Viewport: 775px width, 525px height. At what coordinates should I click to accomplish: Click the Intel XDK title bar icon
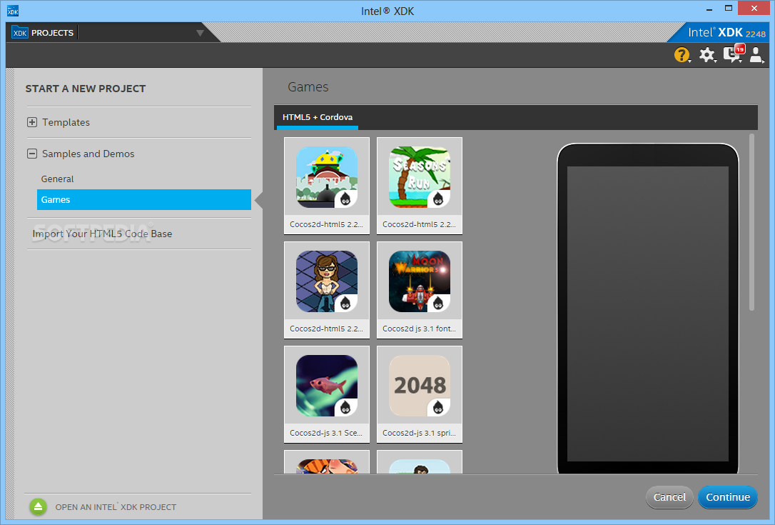pyautogui.click(x=13, y=11)
